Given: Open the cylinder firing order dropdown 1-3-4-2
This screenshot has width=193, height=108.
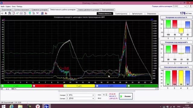Looking at the screenshot, I should tap(180, 6).
